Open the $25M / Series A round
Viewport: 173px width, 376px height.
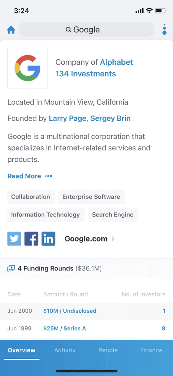tap(65, 329)
